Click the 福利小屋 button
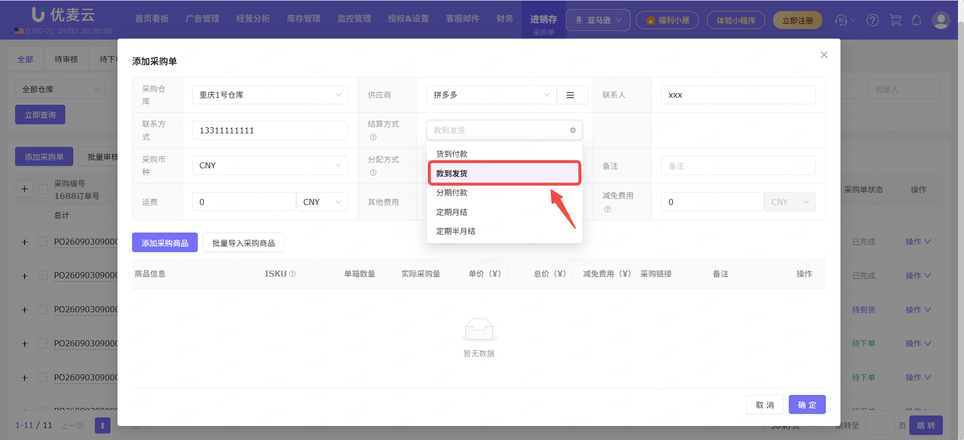 click(667, 20)
